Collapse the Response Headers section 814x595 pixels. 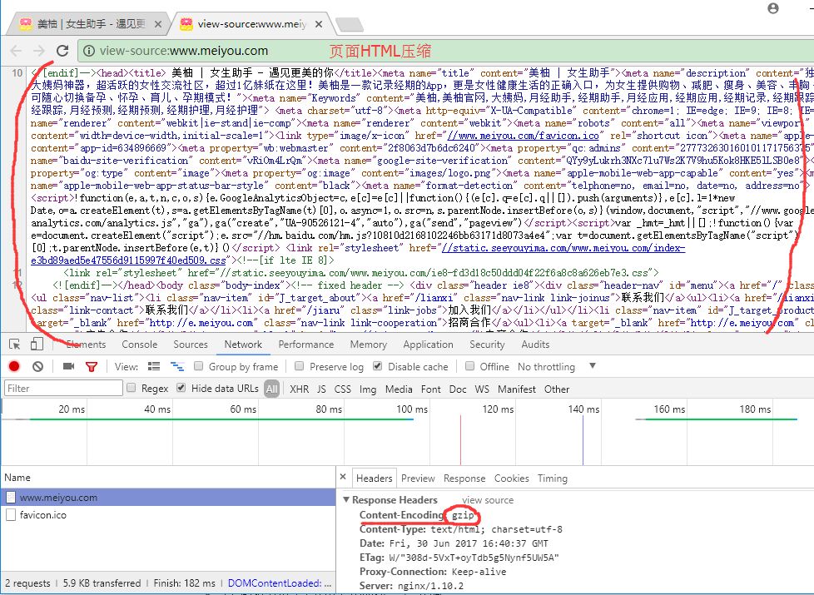point(347,500)
